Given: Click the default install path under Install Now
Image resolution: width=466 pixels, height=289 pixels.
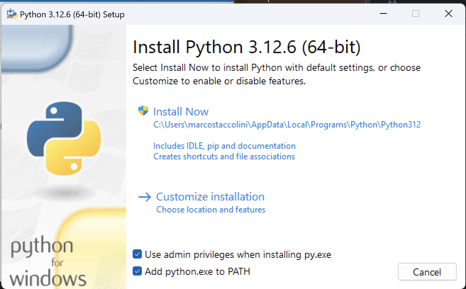Looking at the screenshot, I should (287, 125).
